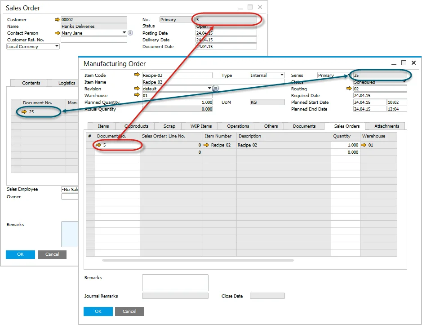422x325 pixels.
Task: Click the link arrow next to Customer 00002
Action: tap(57, 20)
